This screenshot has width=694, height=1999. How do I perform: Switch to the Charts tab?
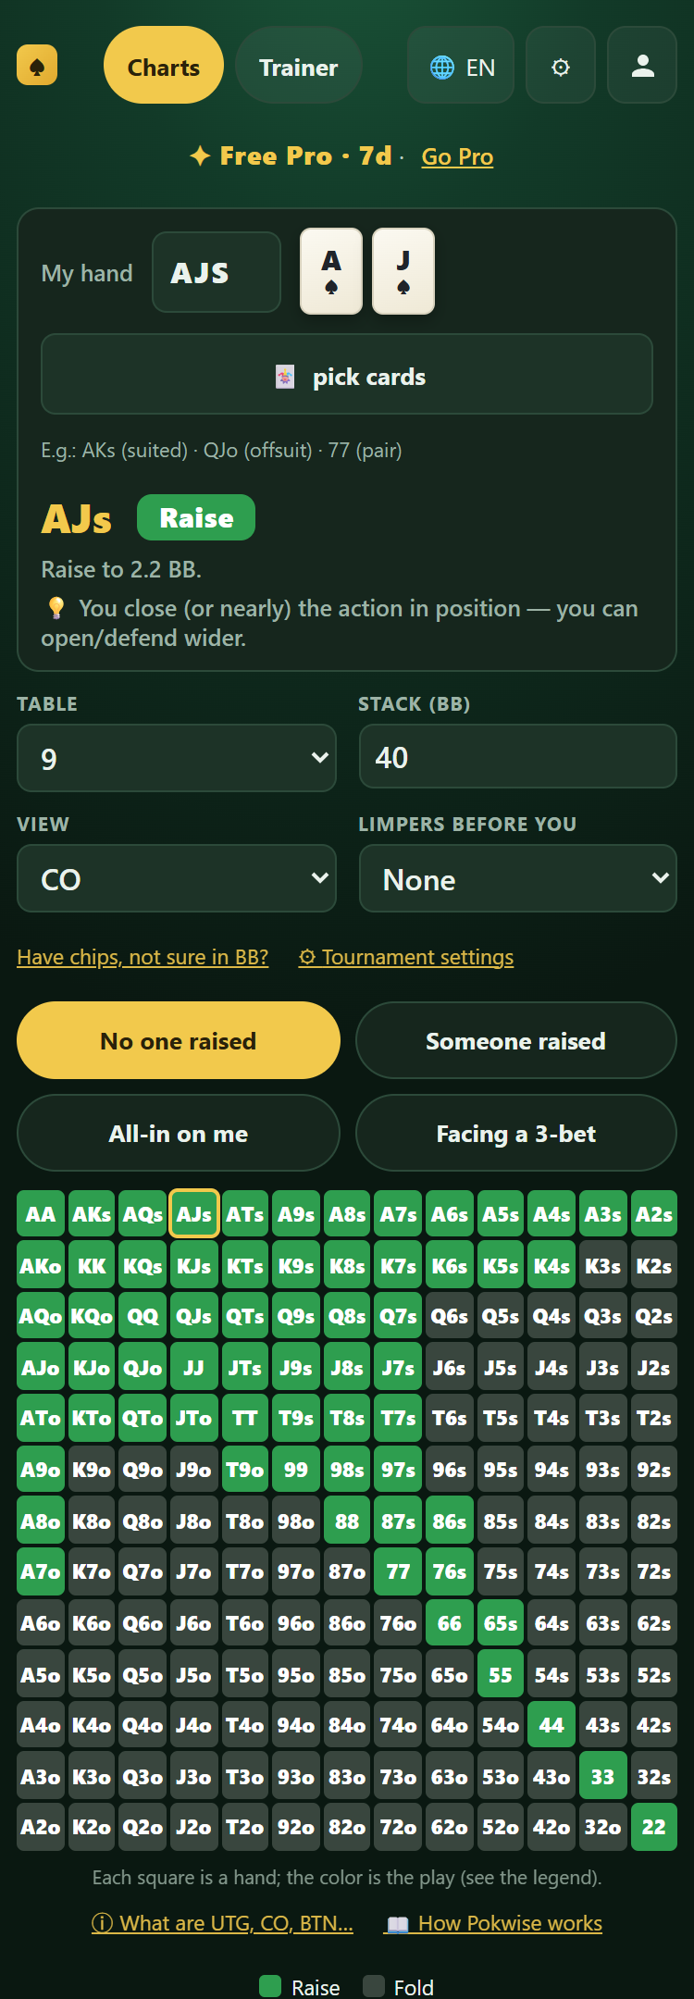pos(164,65)
